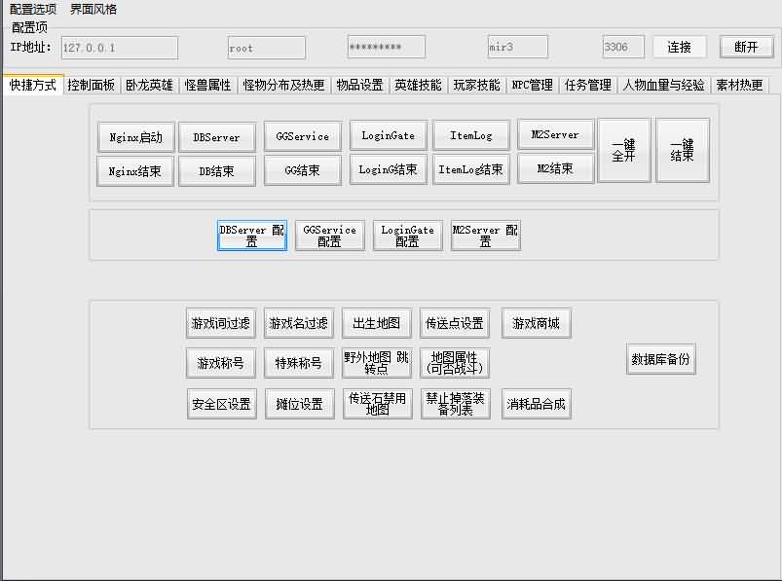Open the DBServer 配置 settings
Image resolution: width=782 pixels, height=581 pixels.
(251, 235)
